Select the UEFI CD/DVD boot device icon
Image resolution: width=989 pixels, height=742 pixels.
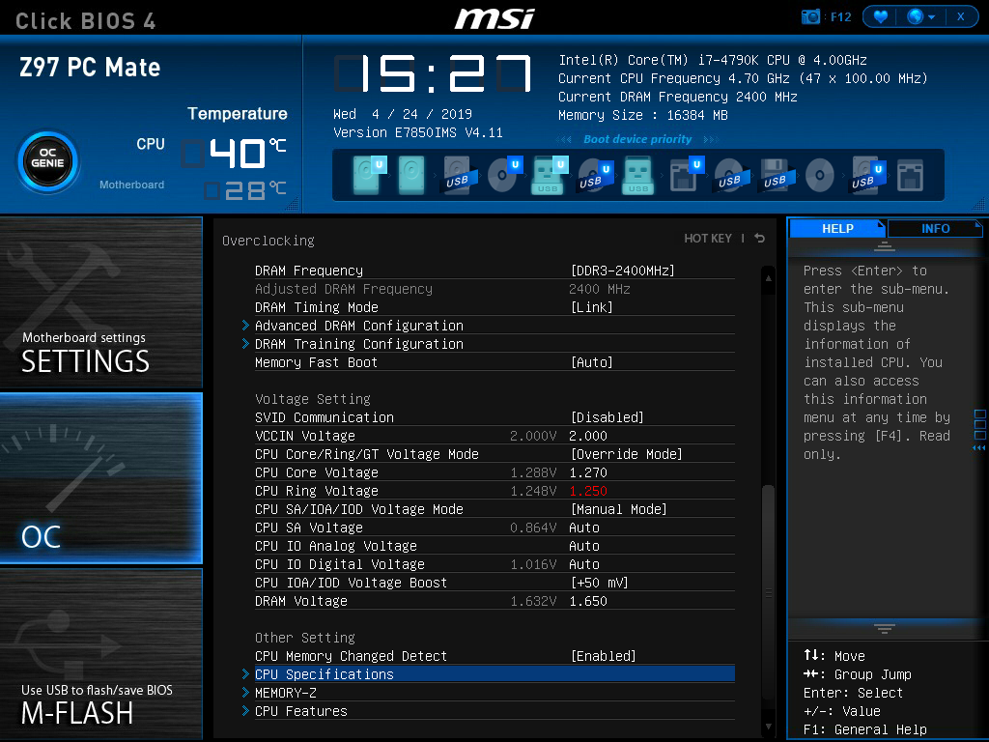tap(504, 174)
